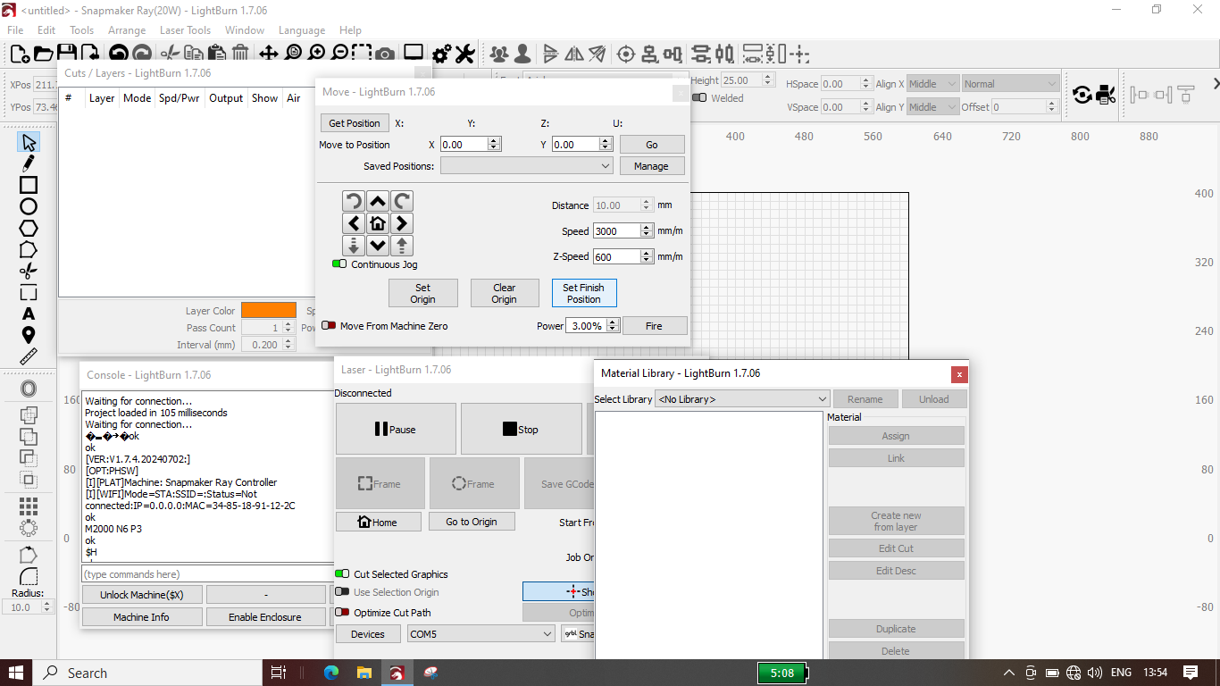The height and width of the screenshot is (686, 1220).
Task: Select the Text creation tool
Action: pyautogui.click(x=29, y=314)
